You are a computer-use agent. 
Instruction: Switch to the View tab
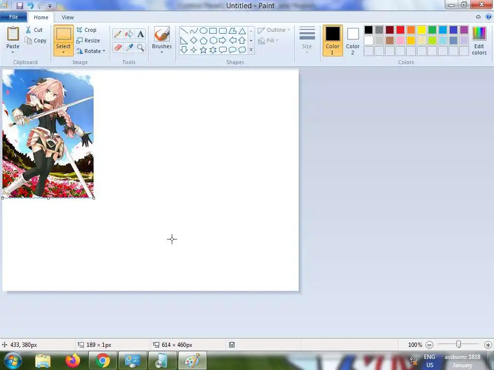(x=68, y=17)
